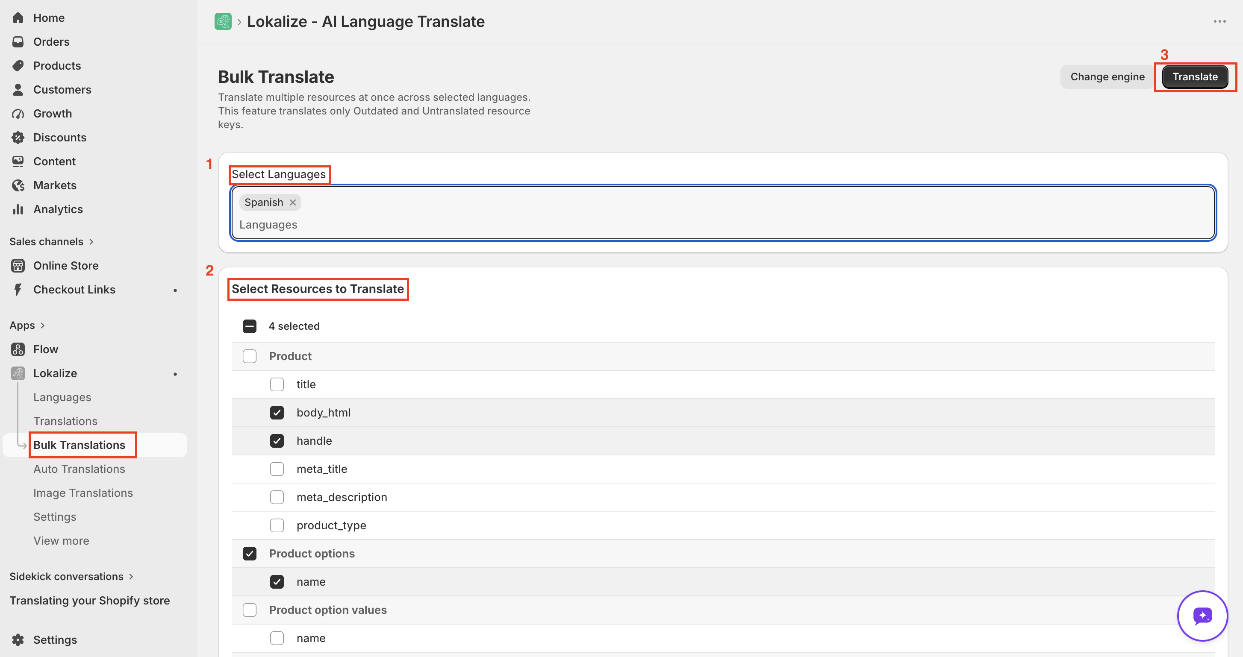This screenshot has height=657, width=1243.
Task: Click the Orders inbox icon
Action: pos(18,42)
